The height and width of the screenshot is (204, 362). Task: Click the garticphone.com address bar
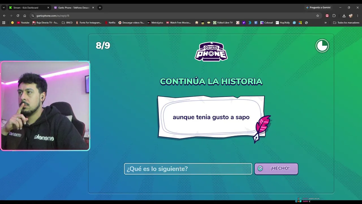coord(173,16)
